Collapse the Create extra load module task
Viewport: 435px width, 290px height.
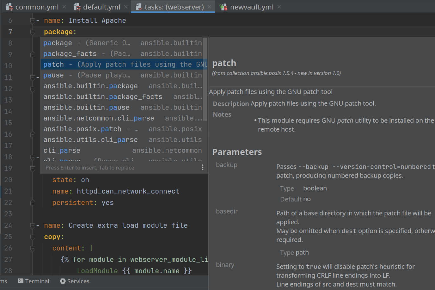click(x=33, y=225)
